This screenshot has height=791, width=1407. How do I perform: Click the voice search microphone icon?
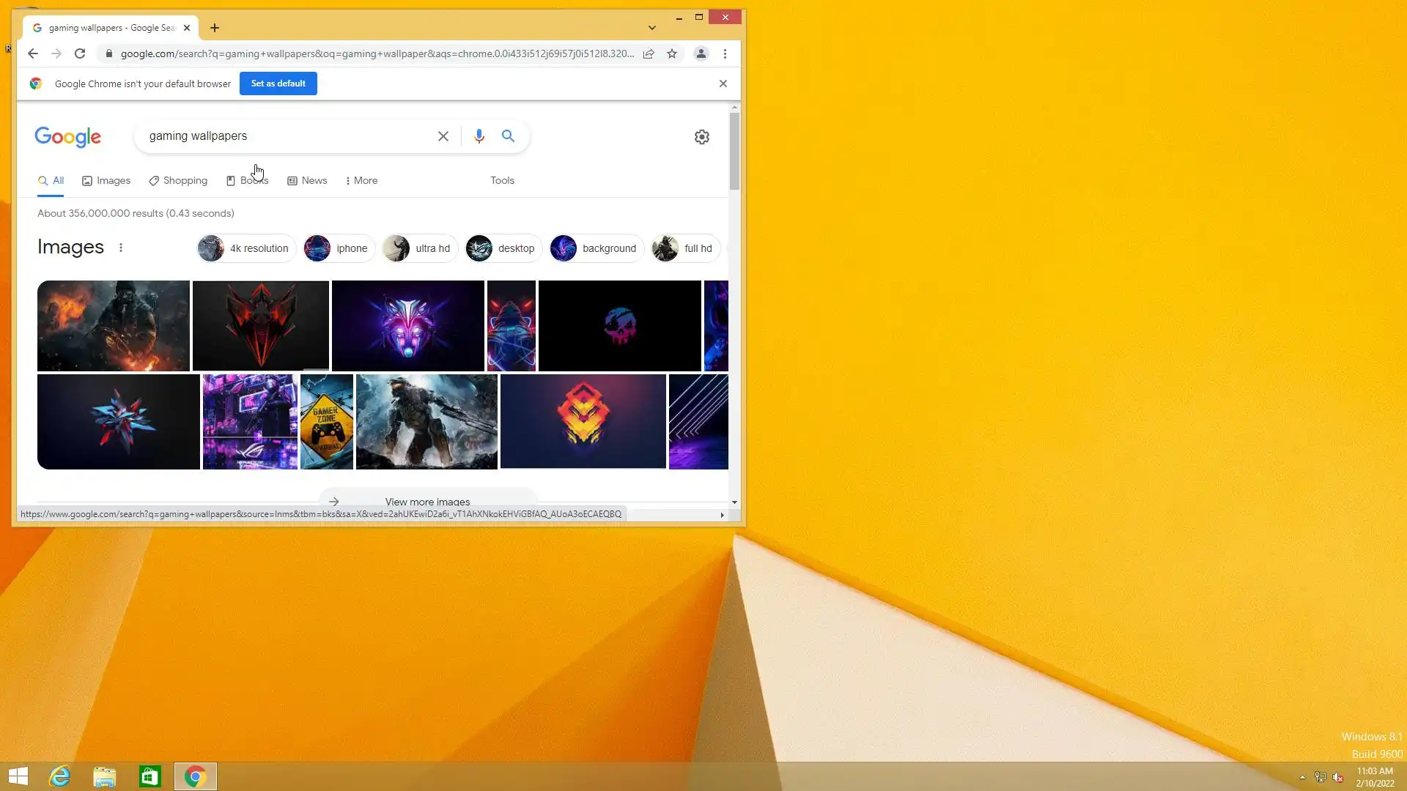click(x=479, y=136)
